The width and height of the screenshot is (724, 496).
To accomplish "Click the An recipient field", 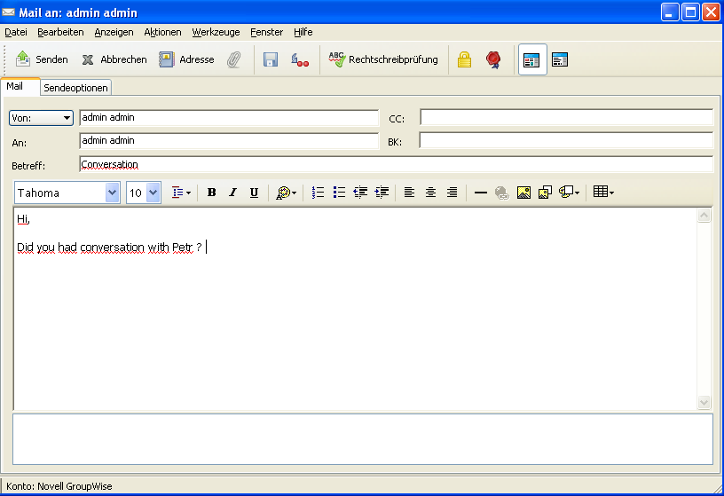I will (x=229, y=141).
